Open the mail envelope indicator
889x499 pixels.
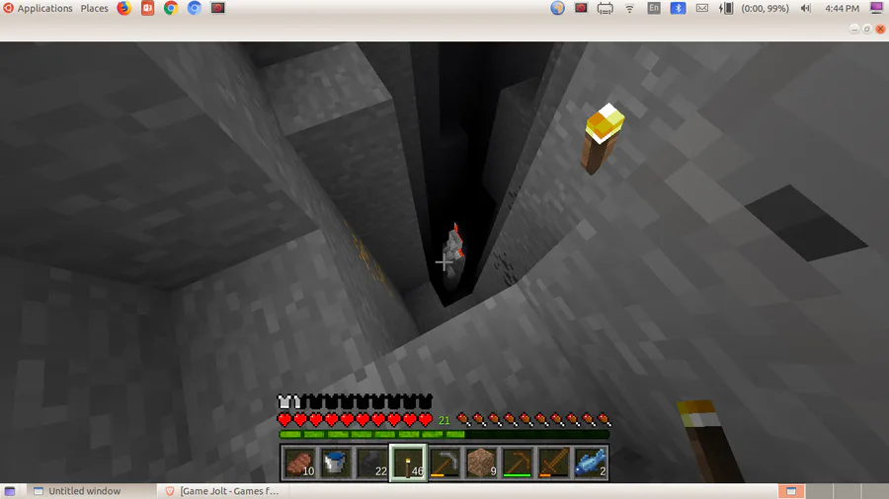(702, 8)
